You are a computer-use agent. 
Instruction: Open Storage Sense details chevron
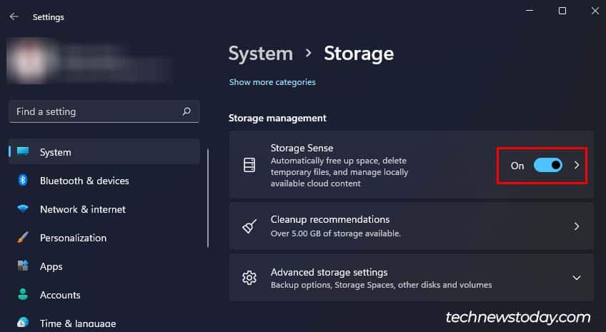(577, 165)
